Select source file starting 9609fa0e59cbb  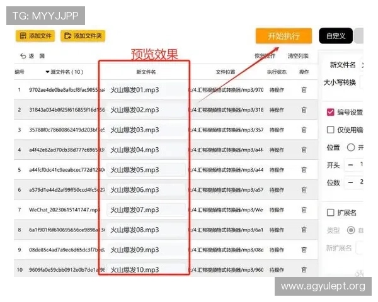67,270
